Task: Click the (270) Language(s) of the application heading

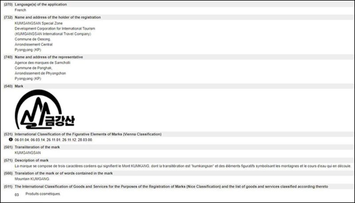Action: coord(35,4)
